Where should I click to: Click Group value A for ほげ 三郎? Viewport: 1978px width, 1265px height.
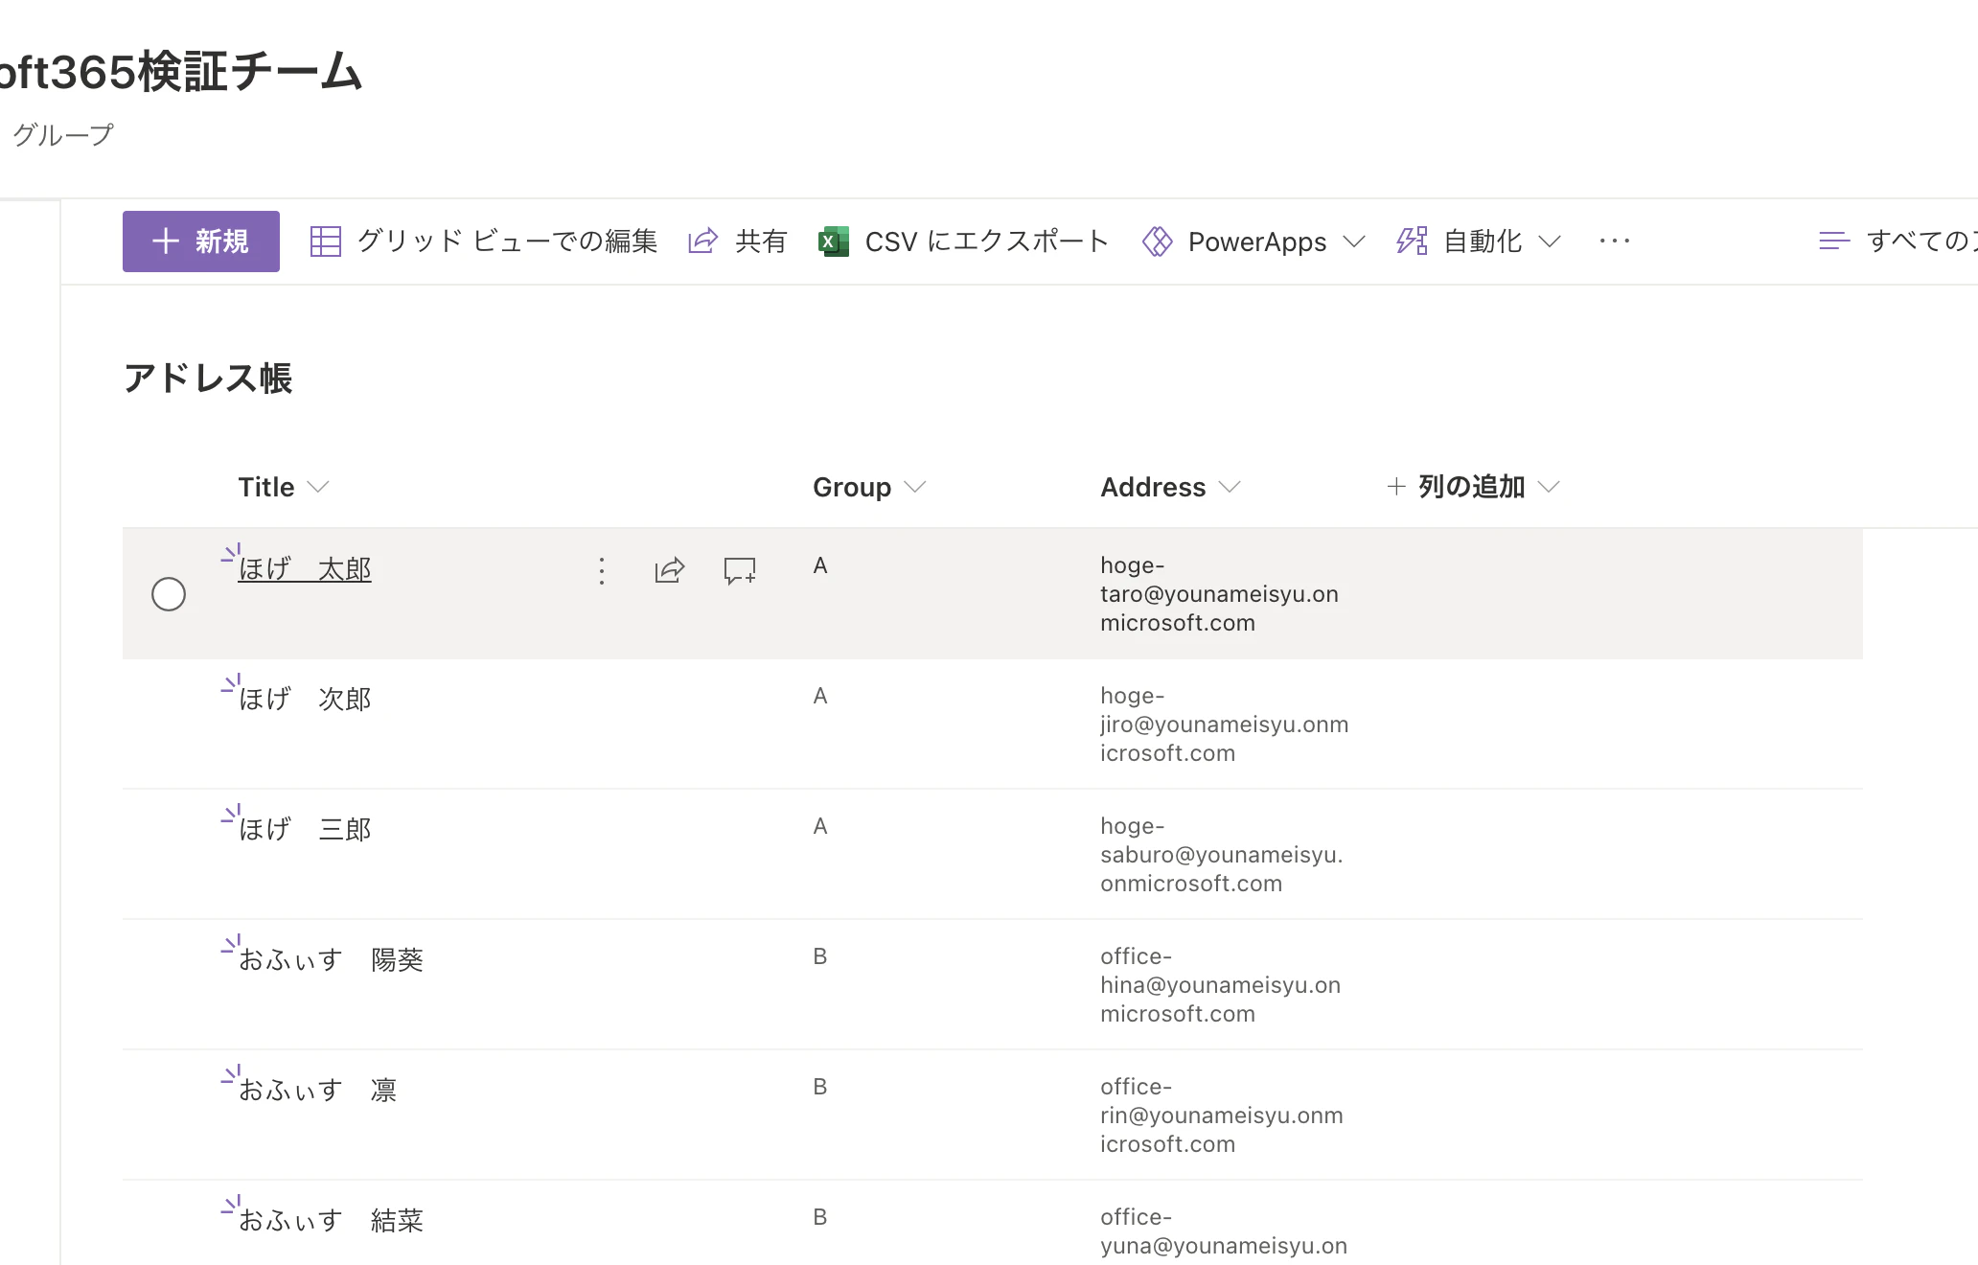tap(820, 826)
